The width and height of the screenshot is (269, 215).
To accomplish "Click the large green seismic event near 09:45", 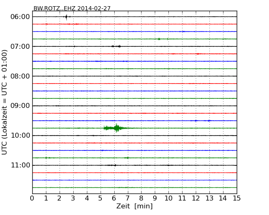I will point(116,128).
